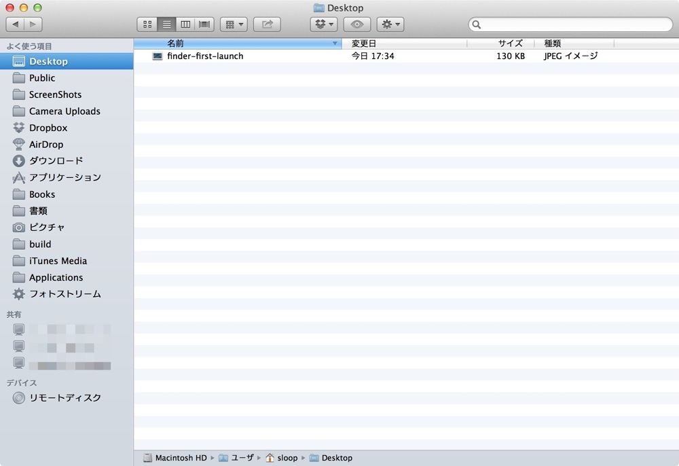Open アプリケーション in the sidebar

(67, 177)
